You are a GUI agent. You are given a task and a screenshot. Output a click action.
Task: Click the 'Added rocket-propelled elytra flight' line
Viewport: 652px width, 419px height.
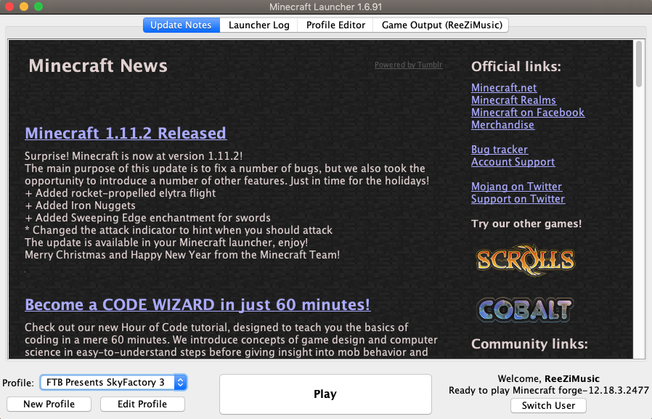click(121, 193)
